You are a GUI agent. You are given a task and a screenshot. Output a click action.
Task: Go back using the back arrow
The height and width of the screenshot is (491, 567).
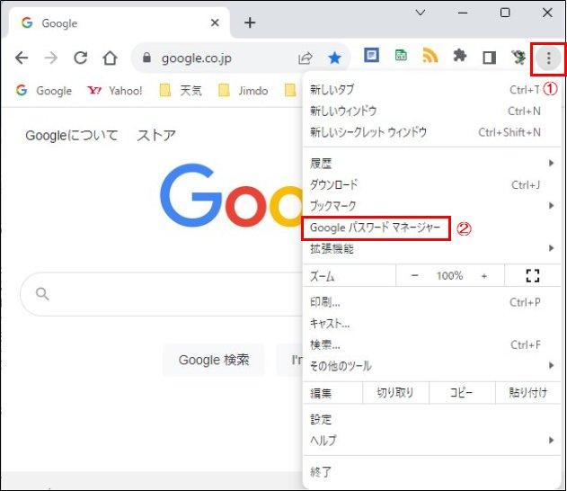tap(22, 58)
